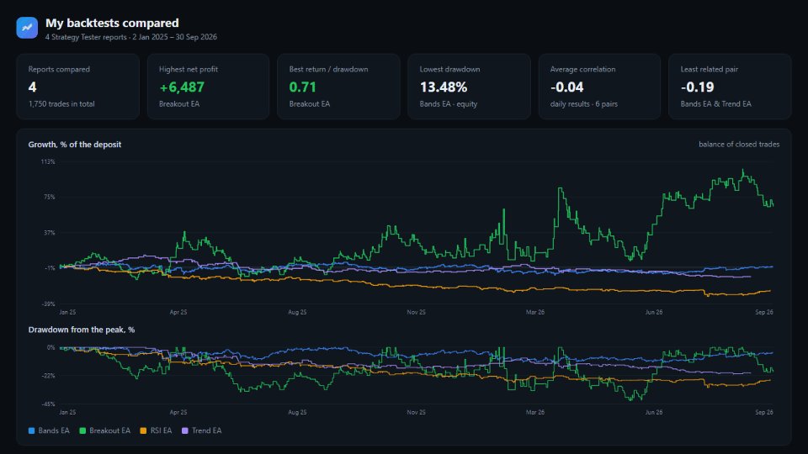Click the +6,487 profit value
The width and height of the screenshot is (808, 454).
[182, 87]
